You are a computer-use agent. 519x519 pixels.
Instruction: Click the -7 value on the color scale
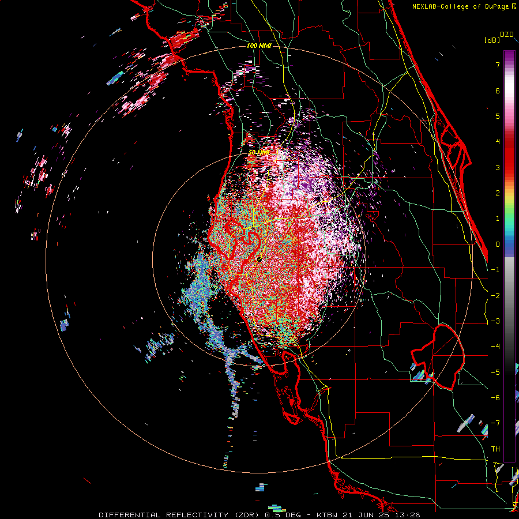click(x=495, y=423)
